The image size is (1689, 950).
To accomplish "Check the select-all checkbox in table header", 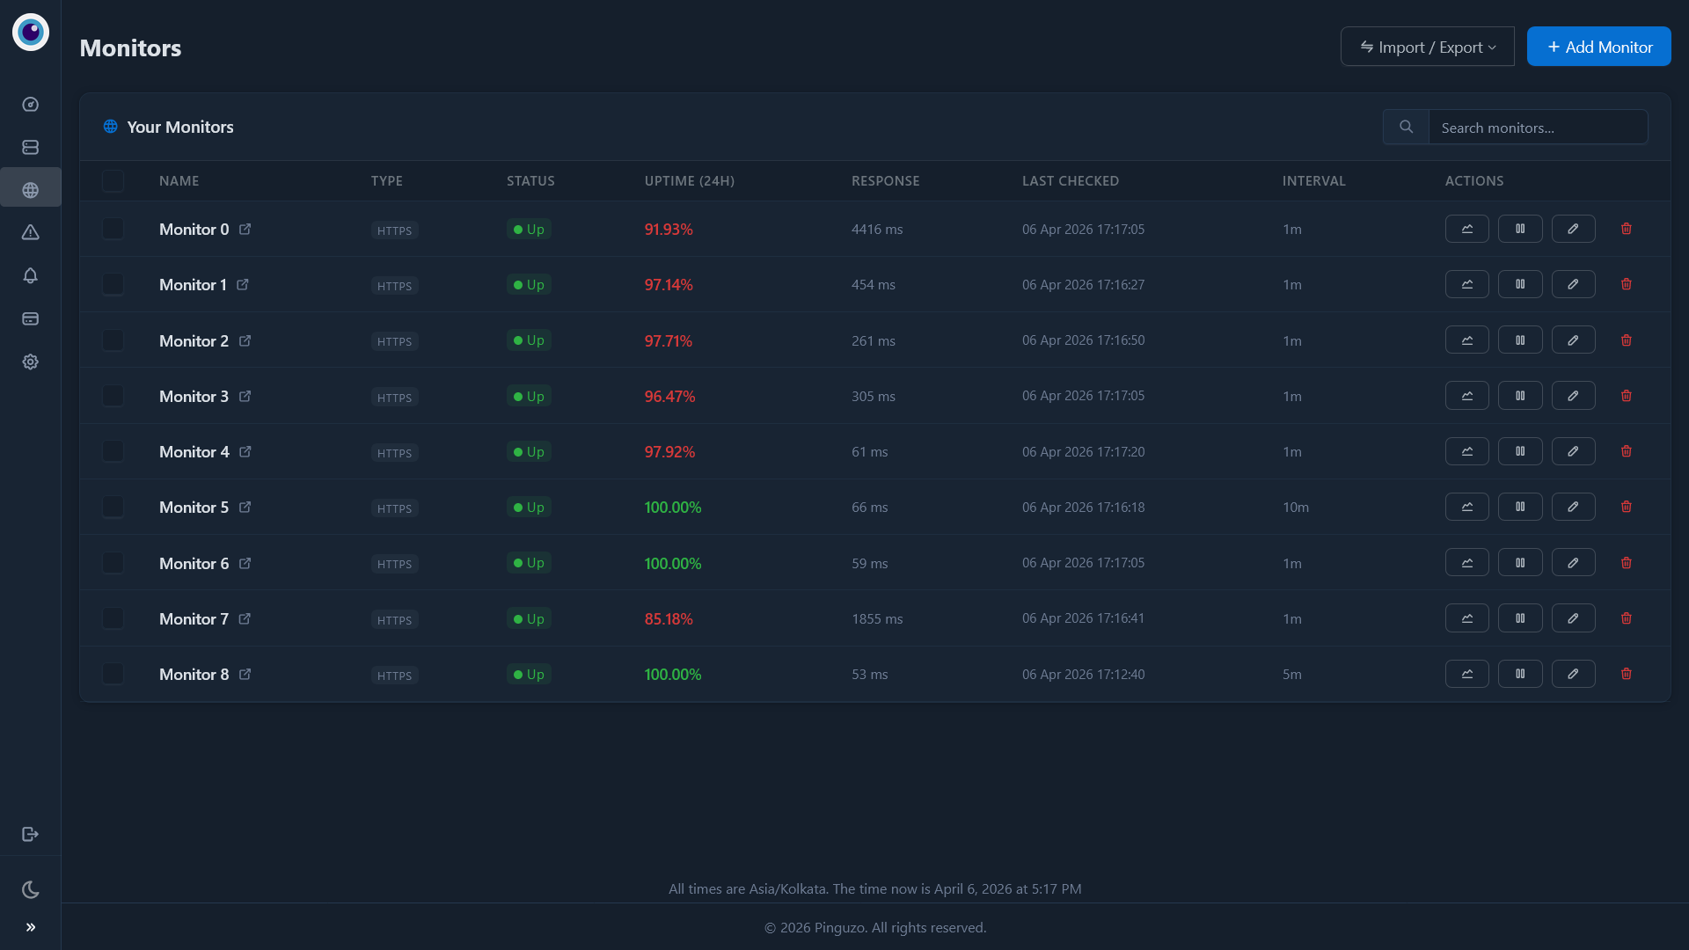I will pyautogui.click(x=113, y=181).
